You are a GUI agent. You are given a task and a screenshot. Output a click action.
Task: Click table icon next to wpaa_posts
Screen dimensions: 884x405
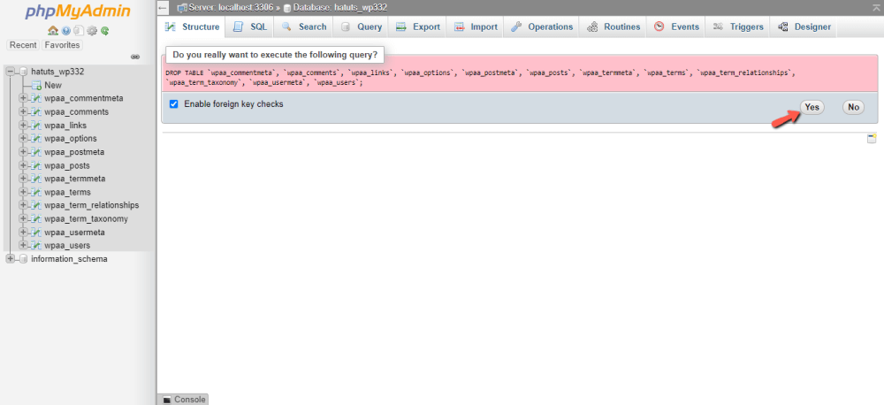pyautogui.click(x=36, y=165)
